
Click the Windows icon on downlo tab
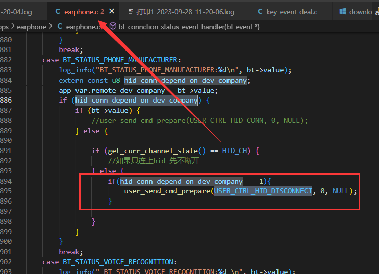343,11
